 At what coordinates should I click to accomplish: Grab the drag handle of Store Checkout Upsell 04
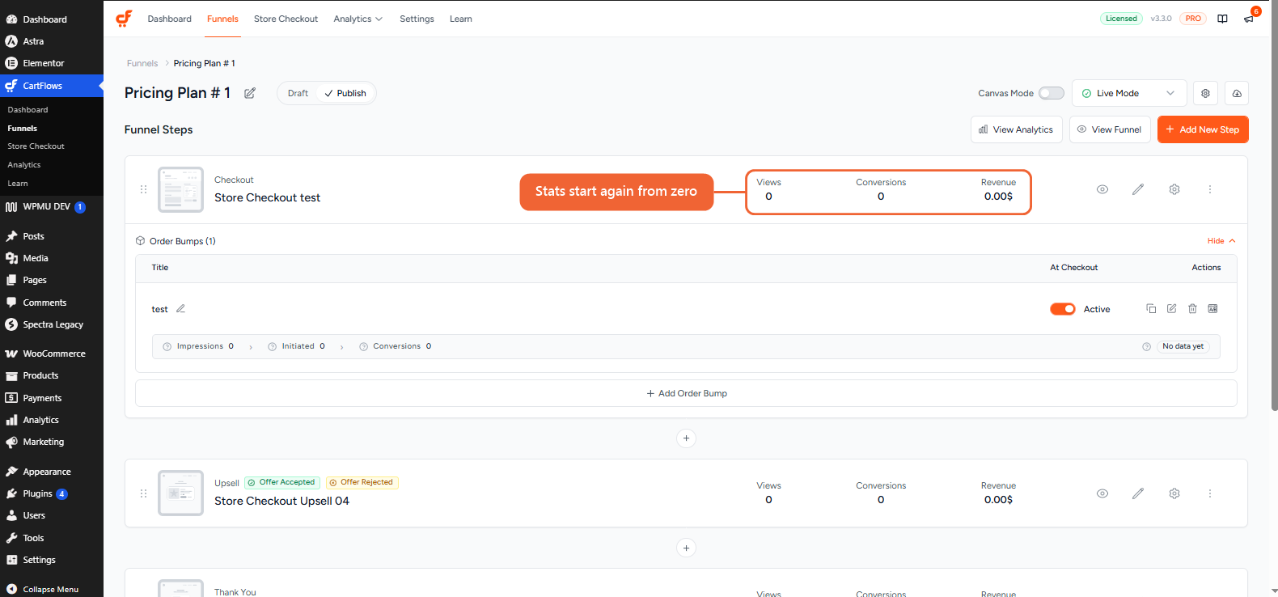(x=143, y=493)
